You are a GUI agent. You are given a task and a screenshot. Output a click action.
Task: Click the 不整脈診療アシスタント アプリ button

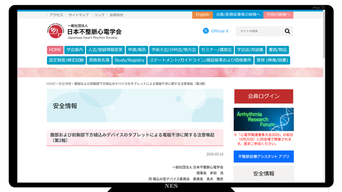pos(263,156)
